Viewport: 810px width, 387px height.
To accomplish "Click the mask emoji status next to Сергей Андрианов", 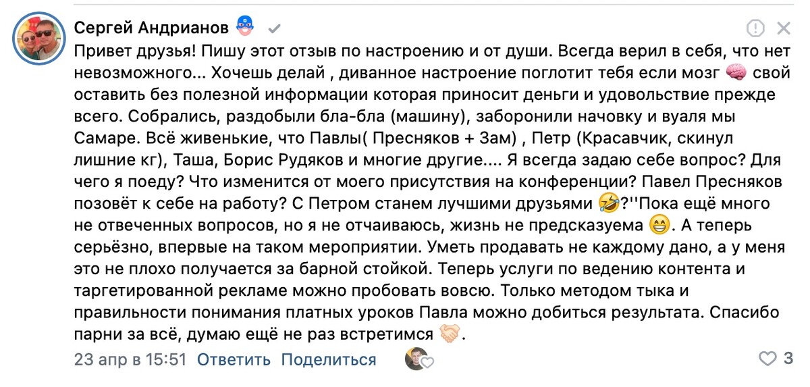I will click(244, 28).
